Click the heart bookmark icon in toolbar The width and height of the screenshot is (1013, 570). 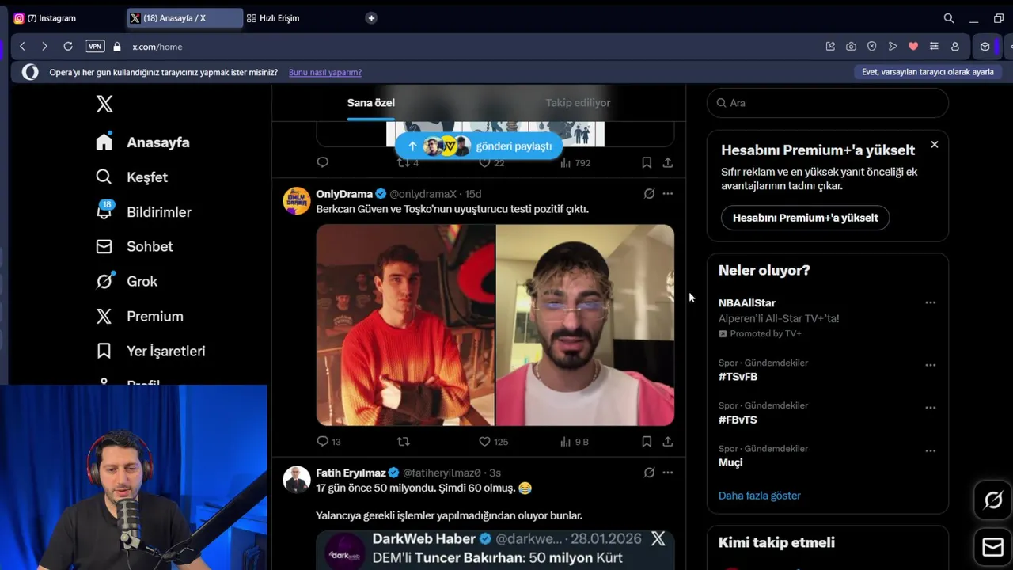coord(913,47)
